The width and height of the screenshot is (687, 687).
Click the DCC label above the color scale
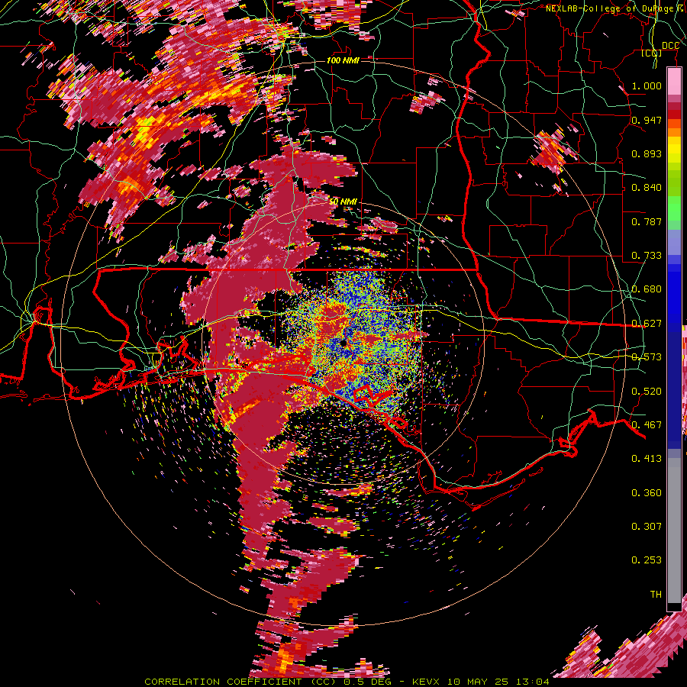[670, 46]
